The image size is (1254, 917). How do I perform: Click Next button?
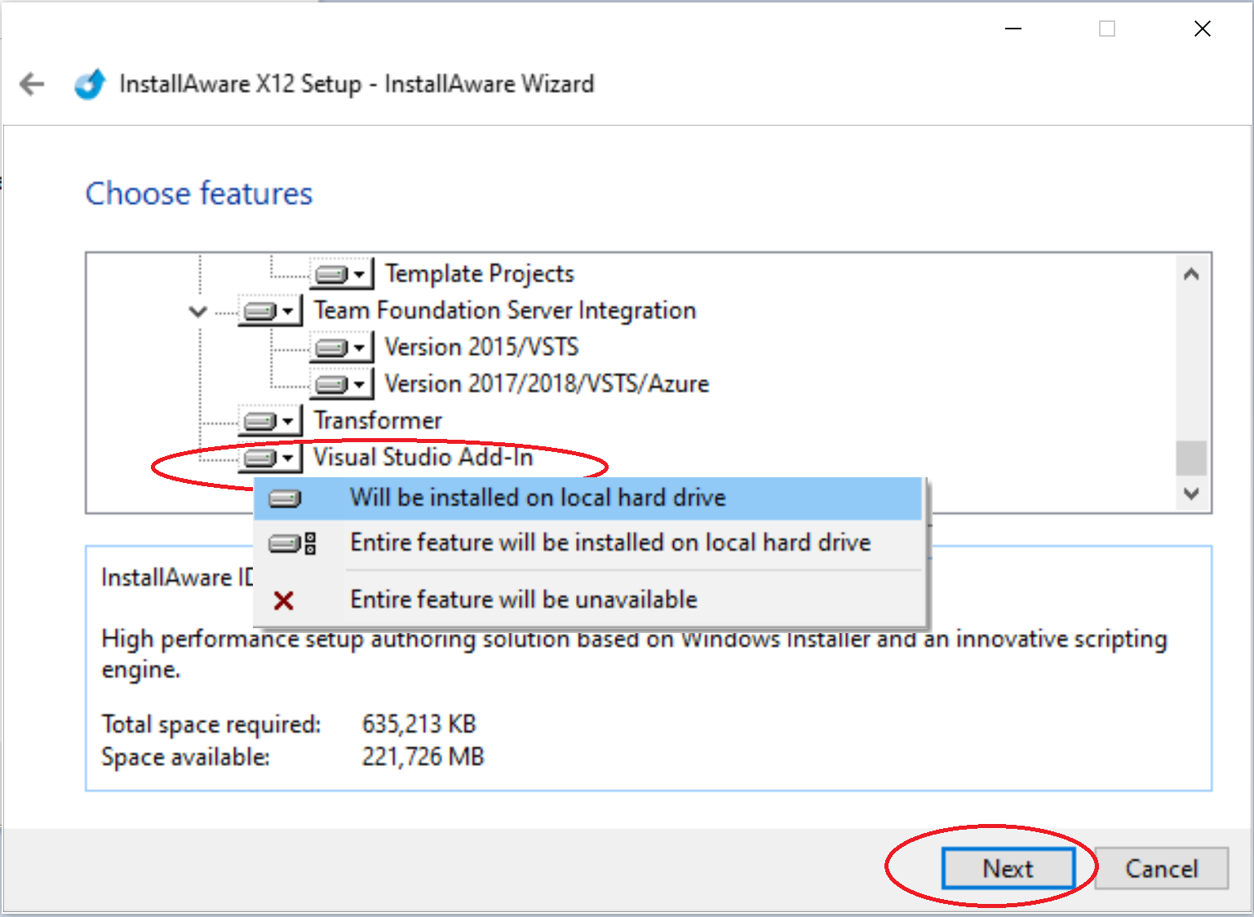(1008, 868)
